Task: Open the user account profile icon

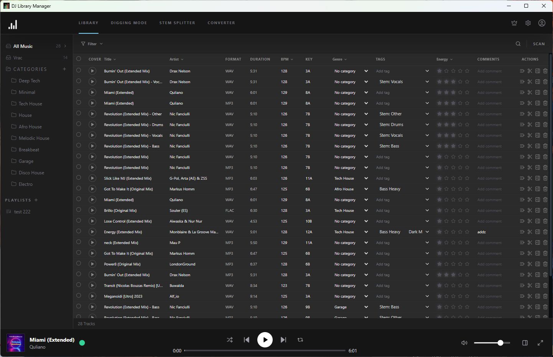Action: (x=542, y=23)
